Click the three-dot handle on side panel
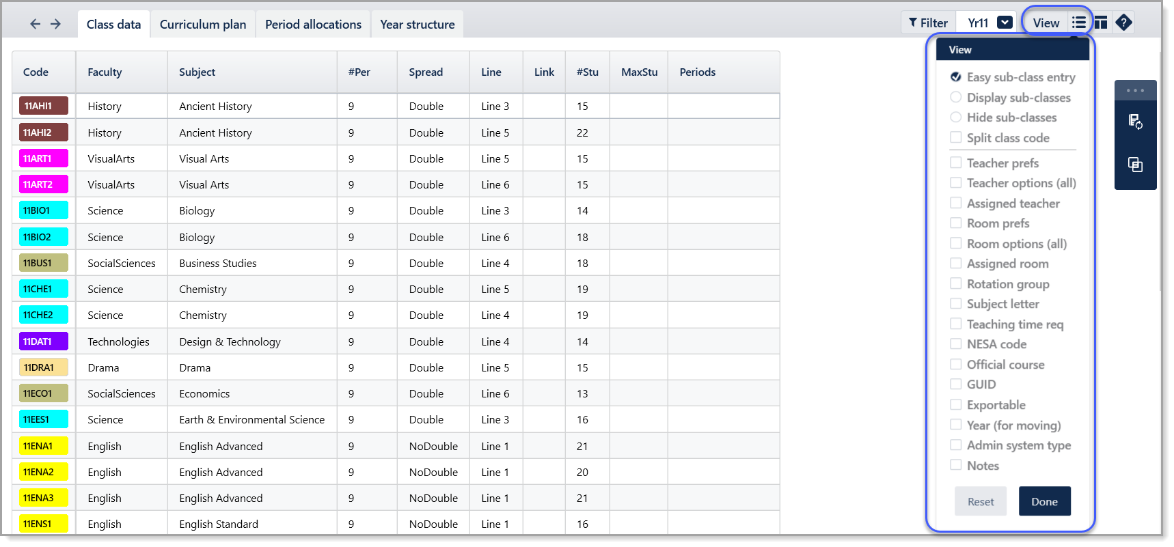This screenshot has height=547, width=1174. [x=1135, y=90]
